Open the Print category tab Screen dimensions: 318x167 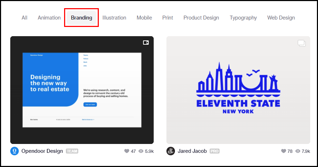(x=167, y=18)
